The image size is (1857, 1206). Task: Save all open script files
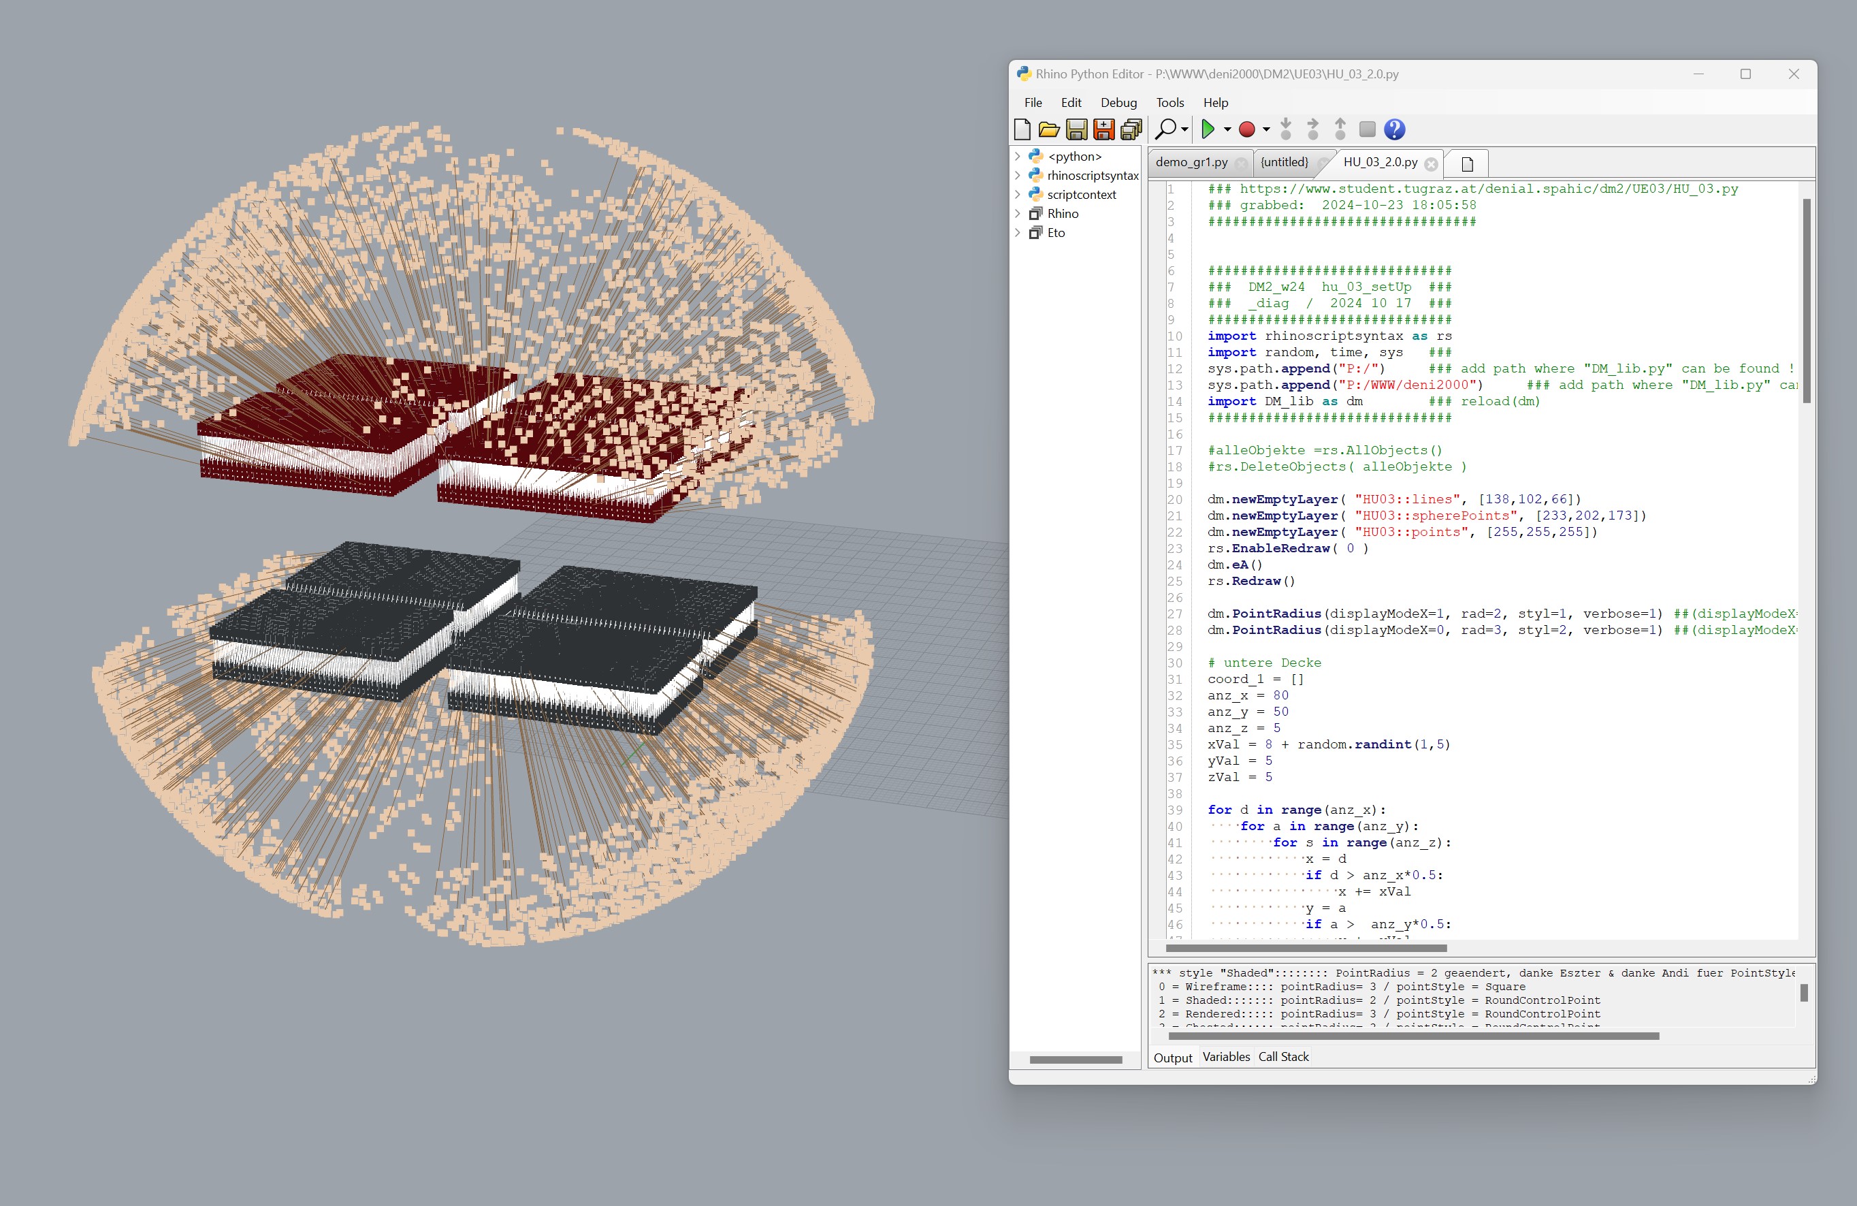(1130, 129)
